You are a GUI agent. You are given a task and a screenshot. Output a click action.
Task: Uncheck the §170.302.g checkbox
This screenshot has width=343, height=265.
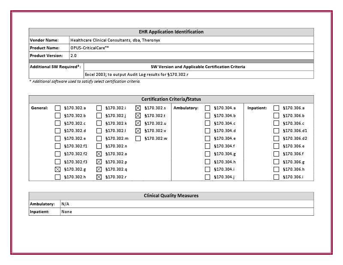click(57, 169)
